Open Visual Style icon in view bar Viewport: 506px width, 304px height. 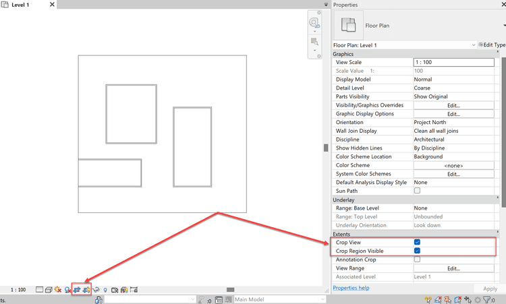click(x=49, y=290)
